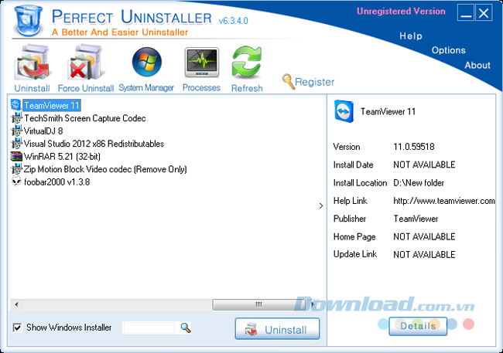This screenshot has width=503, height=353.
Task: Open the Options menu
Action: (449, 50)
